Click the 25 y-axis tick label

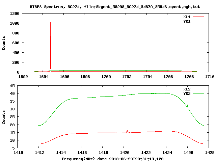(x=12, y=117)
